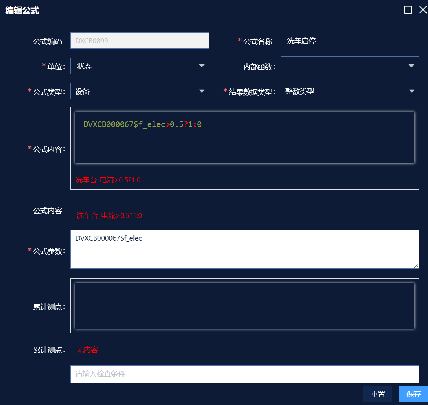The width and height of the screenshot is (428, 405).
Task: Maximize the 编辑公式 dialog window
Action: coord(408,10)
